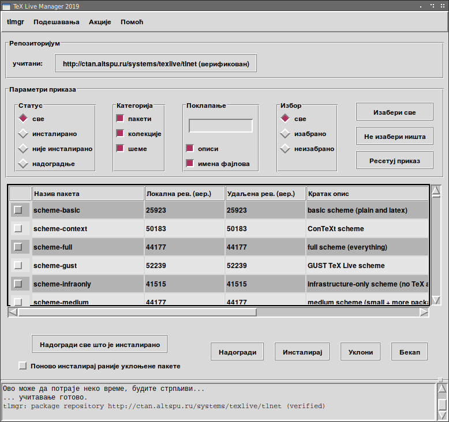Click the window icon in the title bar
The image size is (449, 422).
click(x=6, y=6)
